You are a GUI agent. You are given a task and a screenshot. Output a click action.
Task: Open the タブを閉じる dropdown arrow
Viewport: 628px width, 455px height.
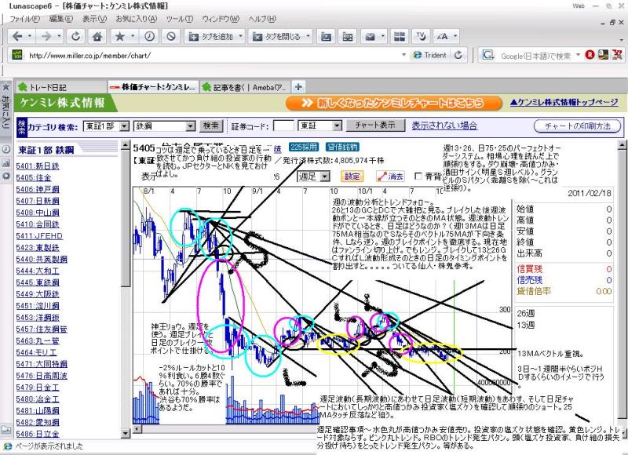point(308,36)
